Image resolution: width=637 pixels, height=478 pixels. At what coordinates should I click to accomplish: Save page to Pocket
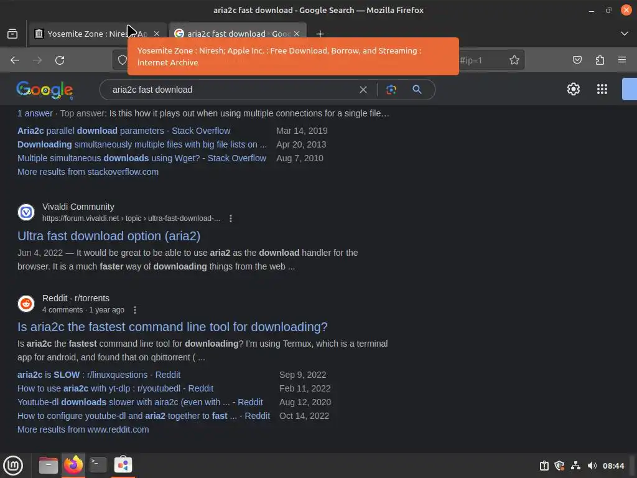pyautogui.click(x=577, y=60)
